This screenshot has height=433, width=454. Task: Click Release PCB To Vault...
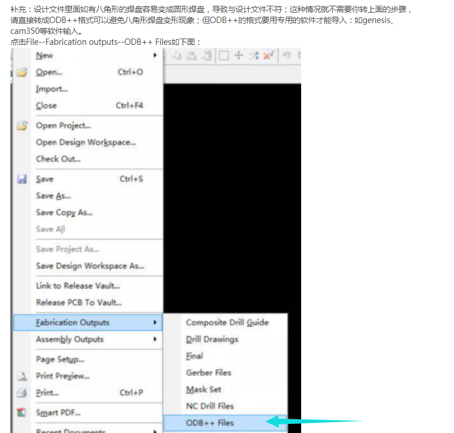click(x=79, y=302)
